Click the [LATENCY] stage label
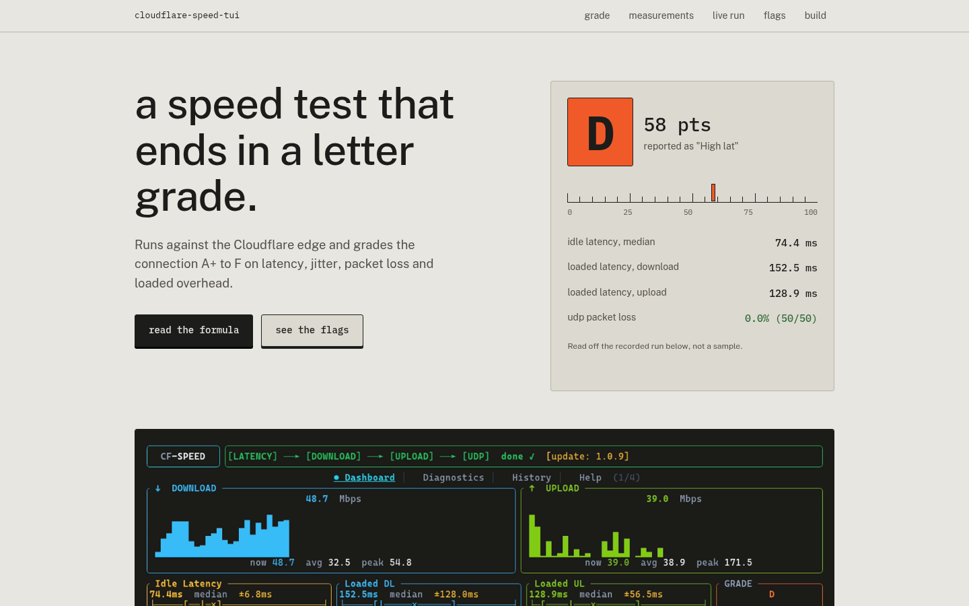Image resolution: width=969 pixels, height=606 pixels. [x=252, y=457]
